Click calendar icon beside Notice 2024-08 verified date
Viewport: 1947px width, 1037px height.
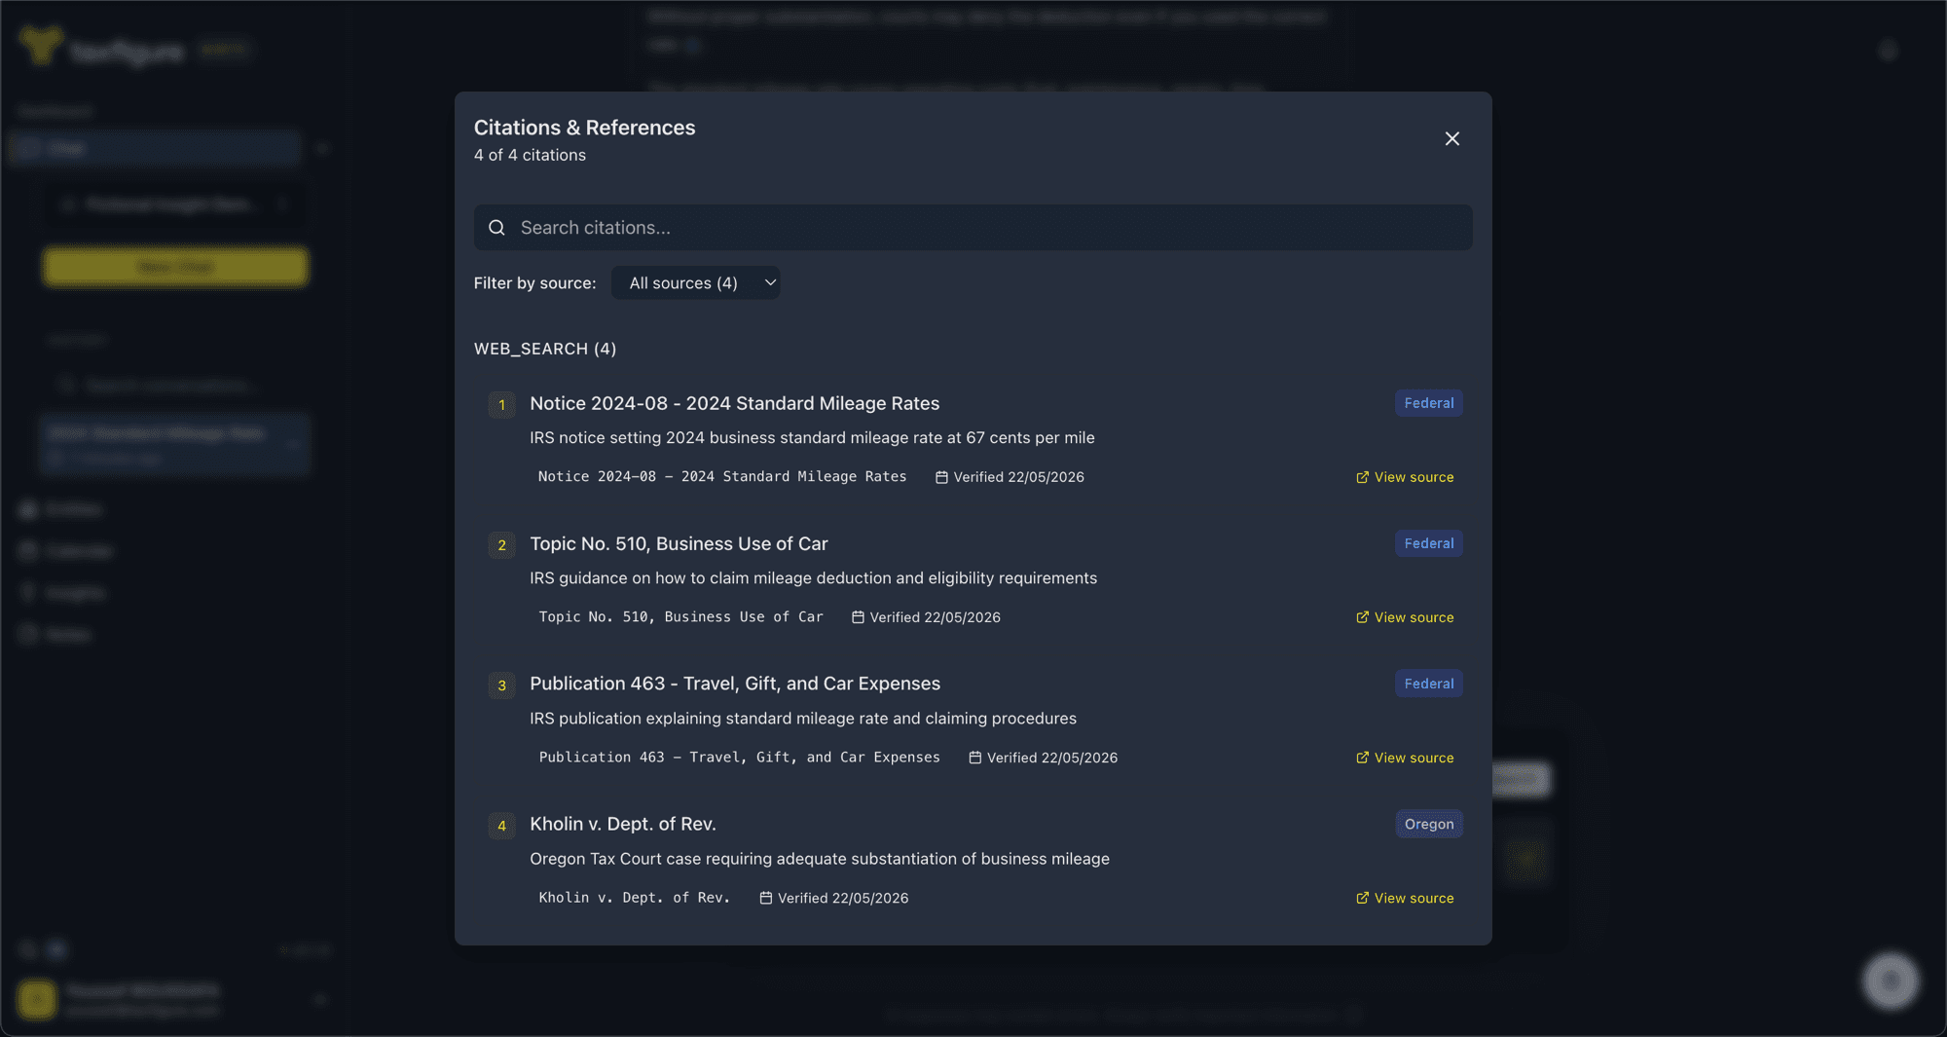941,477
